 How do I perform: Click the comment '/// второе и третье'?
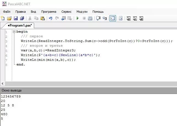(42, 46)
